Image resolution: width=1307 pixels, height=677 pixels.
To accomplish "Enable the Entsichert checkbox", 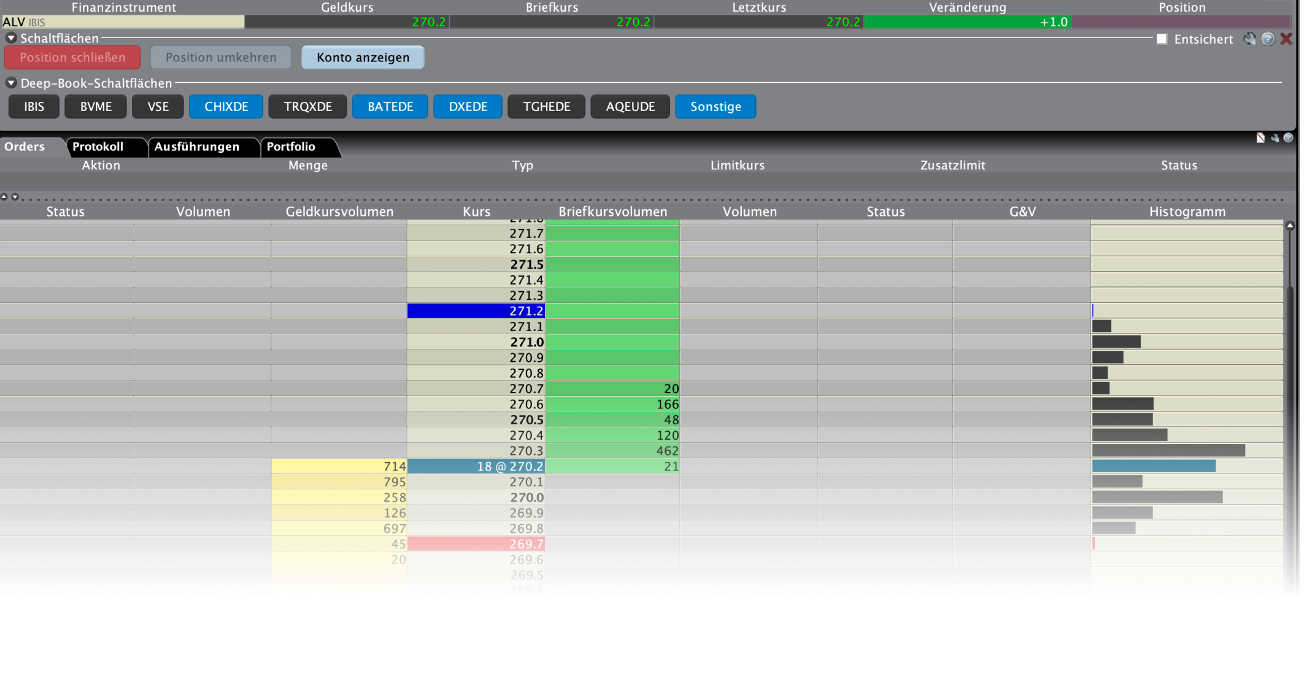I will pos(1162,39).
